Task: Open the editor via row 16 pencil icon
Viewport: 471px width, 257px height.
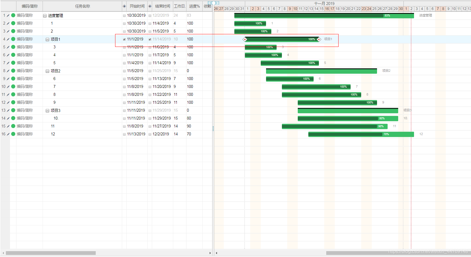Action: point(8,134)
